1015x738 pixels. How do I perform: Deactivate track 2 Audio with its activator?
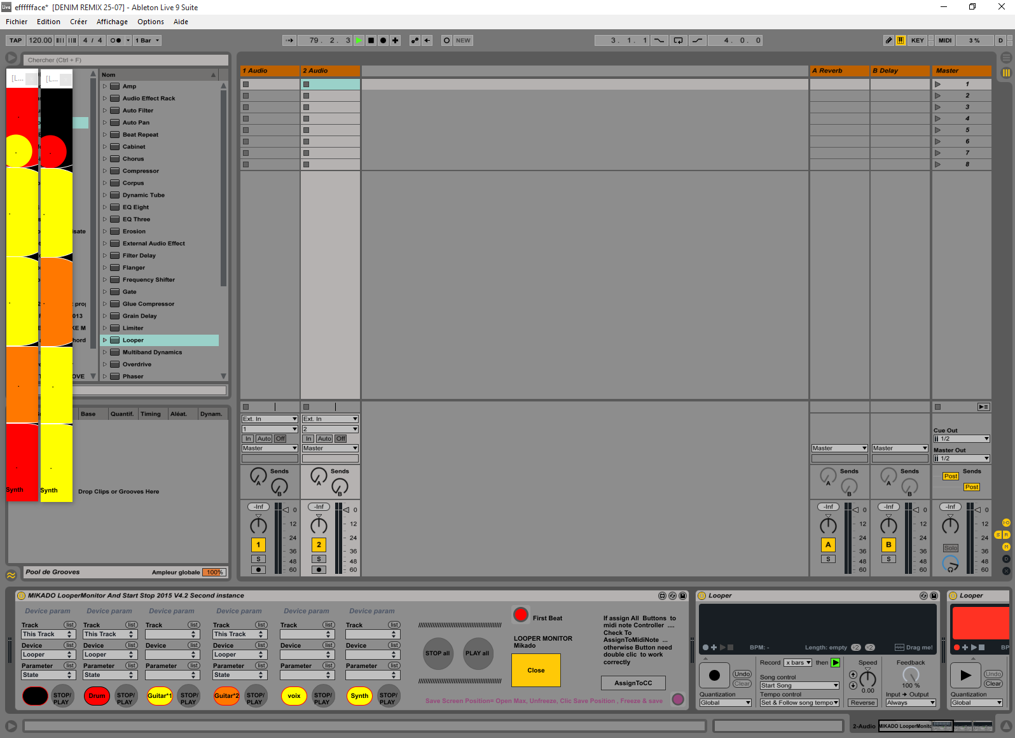pos(319,545)
